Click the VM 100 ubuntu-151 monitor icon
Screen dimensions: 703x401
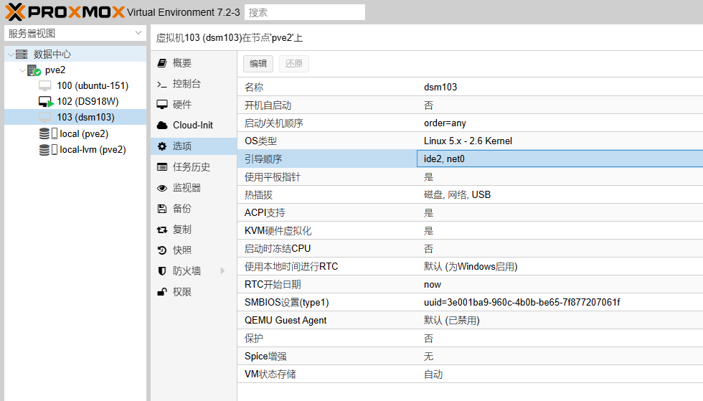(44, 85)
